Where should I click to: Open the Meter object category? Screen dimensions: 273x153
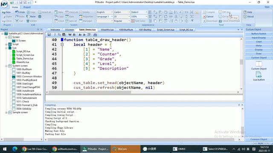click(259, 45)
